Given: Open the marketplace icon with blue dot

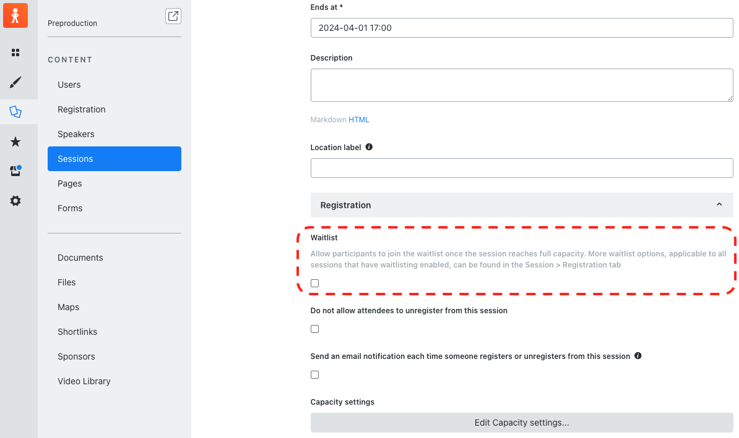Looking at the screenshot, I should [x=15, y=171].
